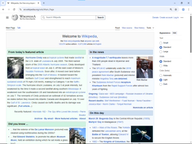Click the Create account link
The height and width of the screenshot is (144, 192).
click(x=166, y=18)
